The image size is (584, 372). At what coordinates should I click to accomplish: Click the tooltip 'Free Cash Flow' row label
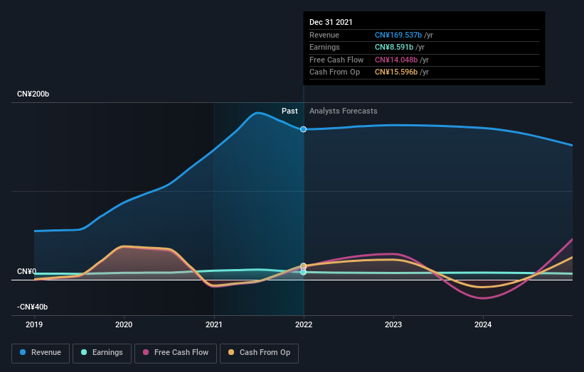(336, 60)
